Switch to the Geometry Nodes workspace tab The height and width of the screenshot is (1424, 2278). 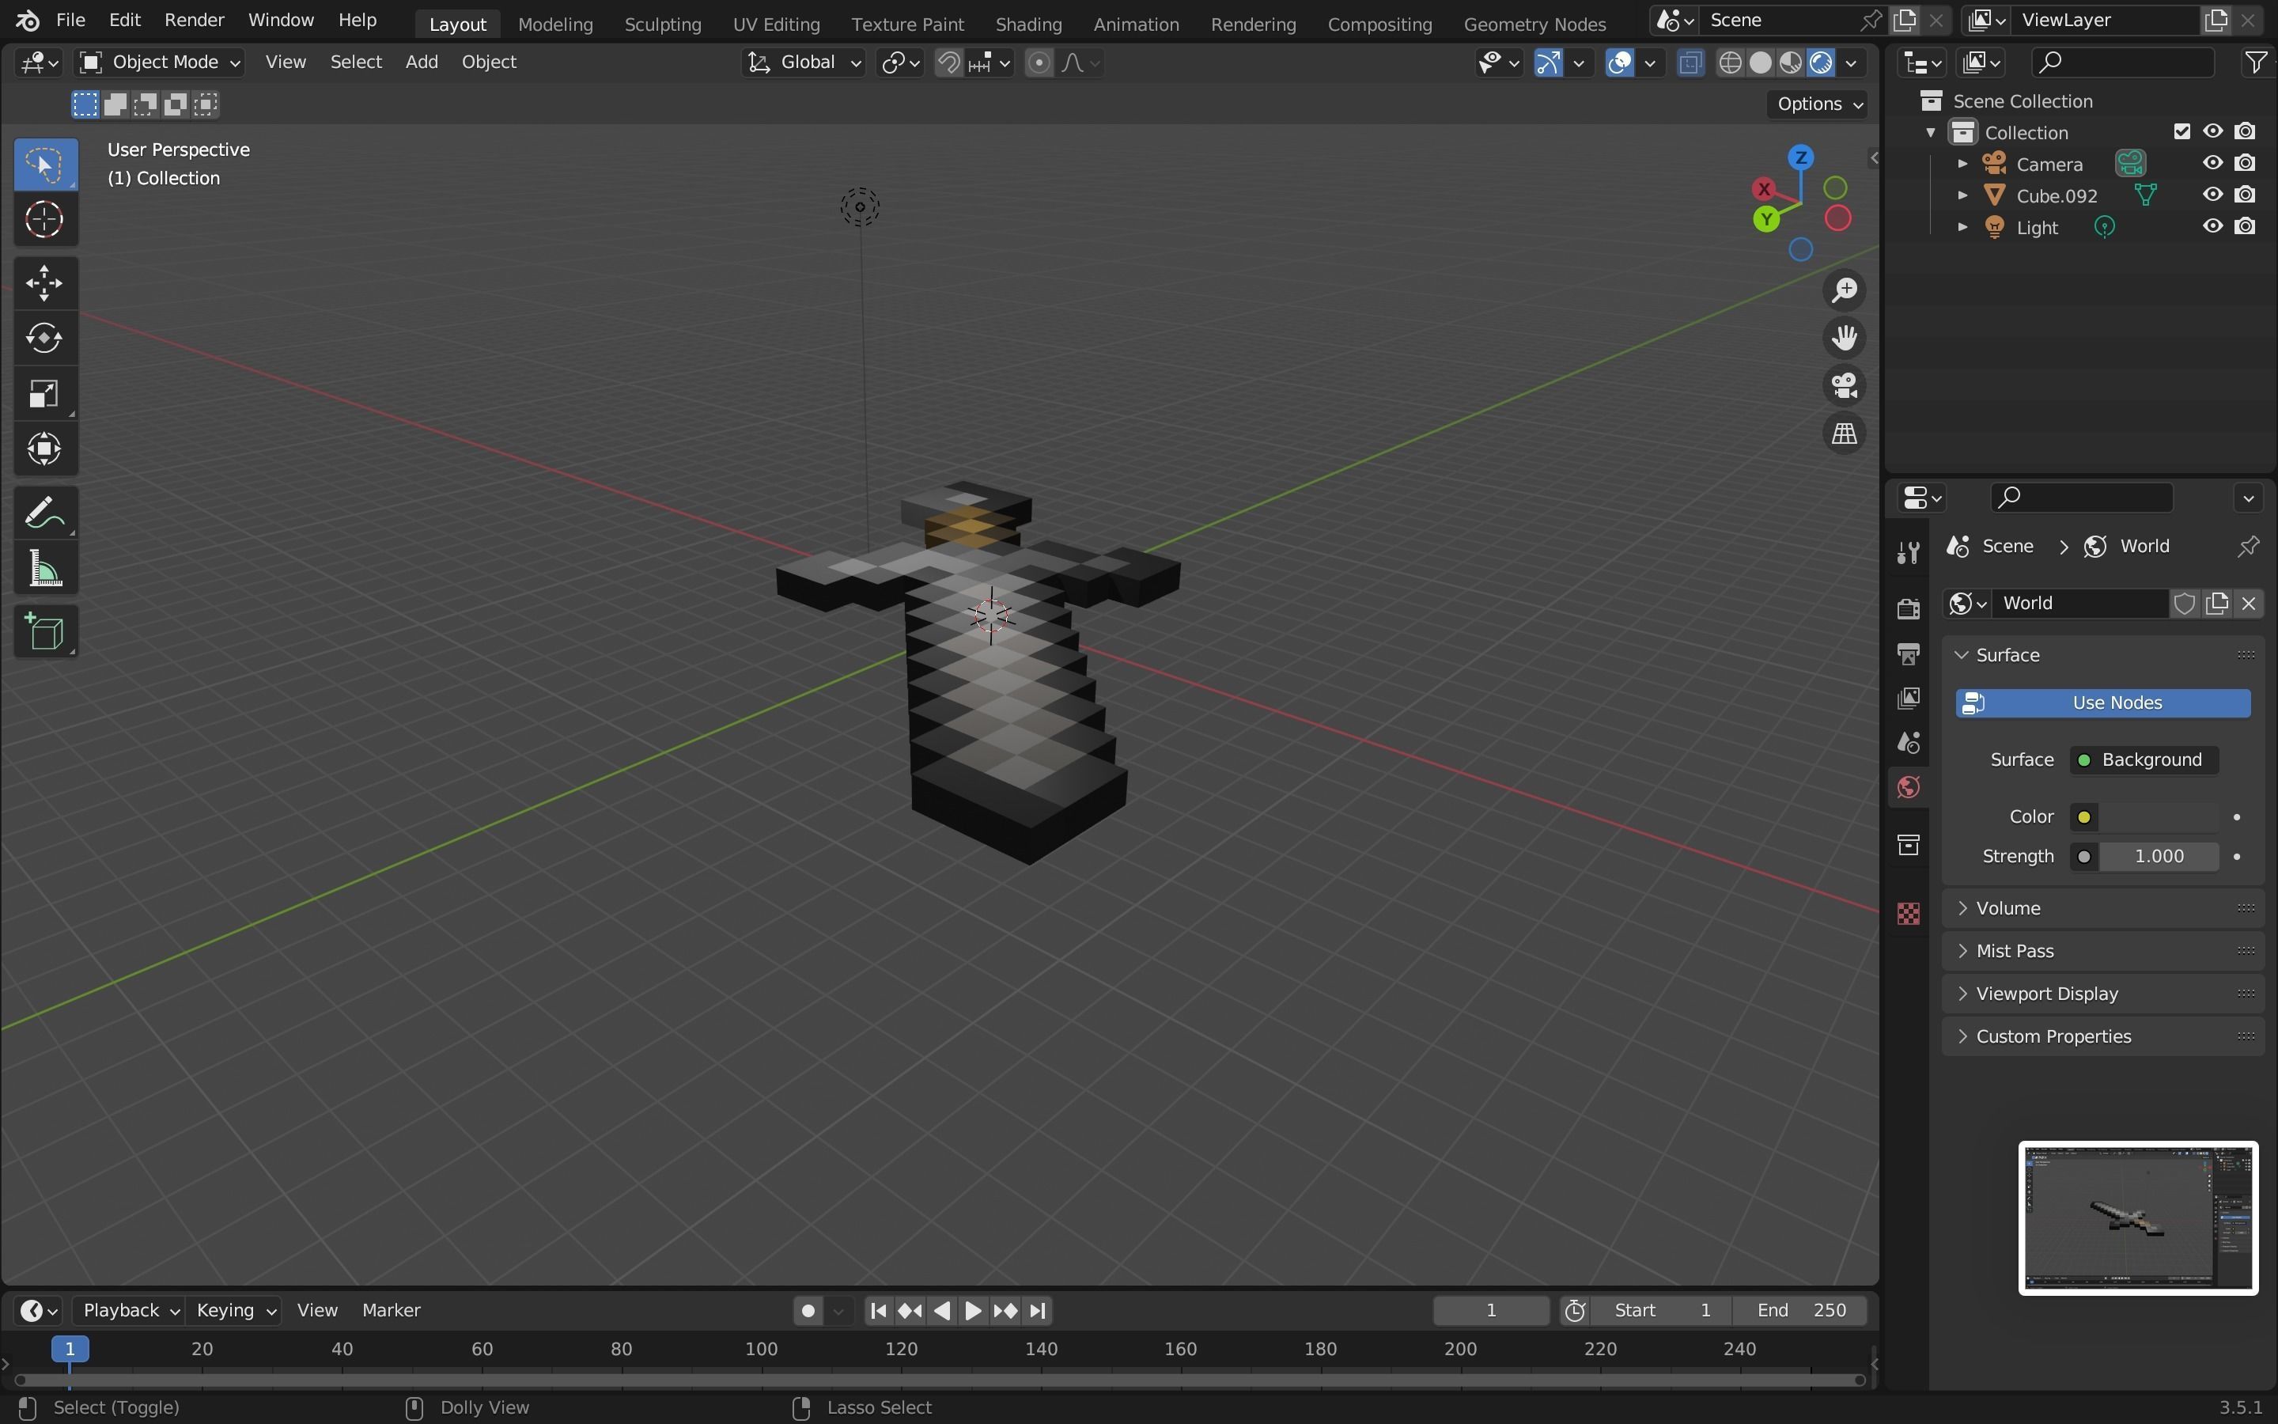pos(1534,25)
